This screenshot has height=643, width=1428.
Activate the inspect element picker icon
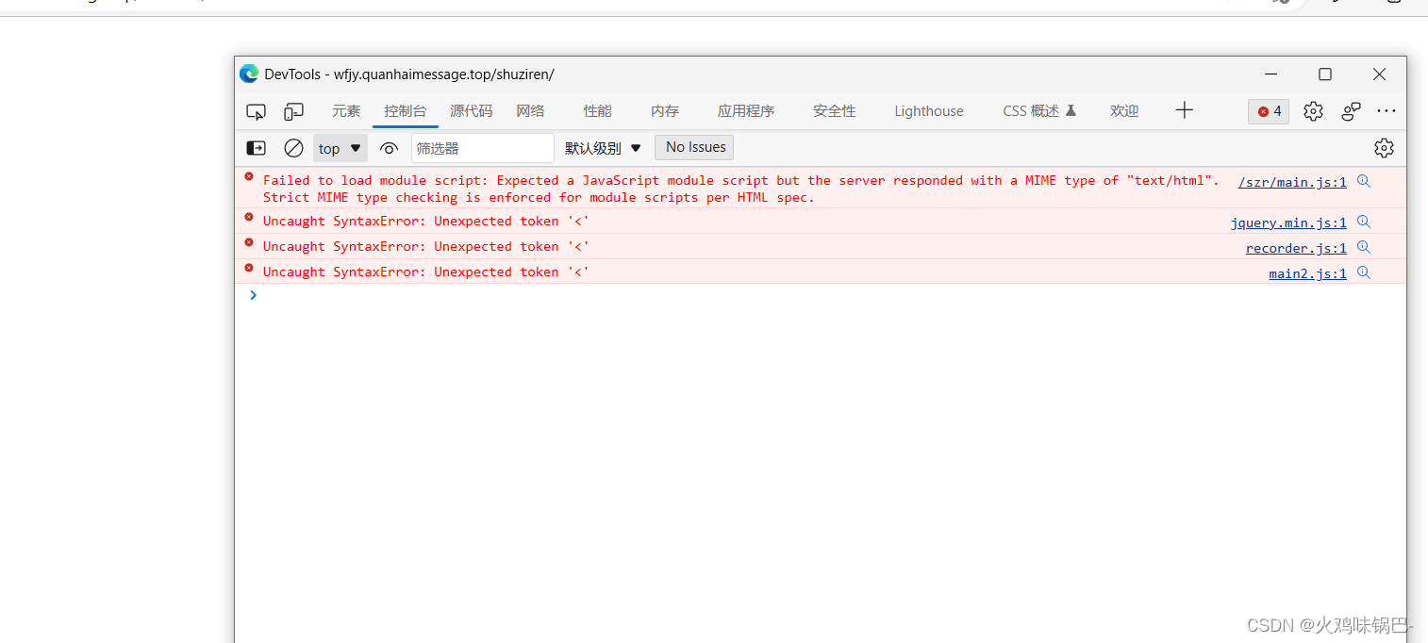pyautogui.click(x=256, y=111)
